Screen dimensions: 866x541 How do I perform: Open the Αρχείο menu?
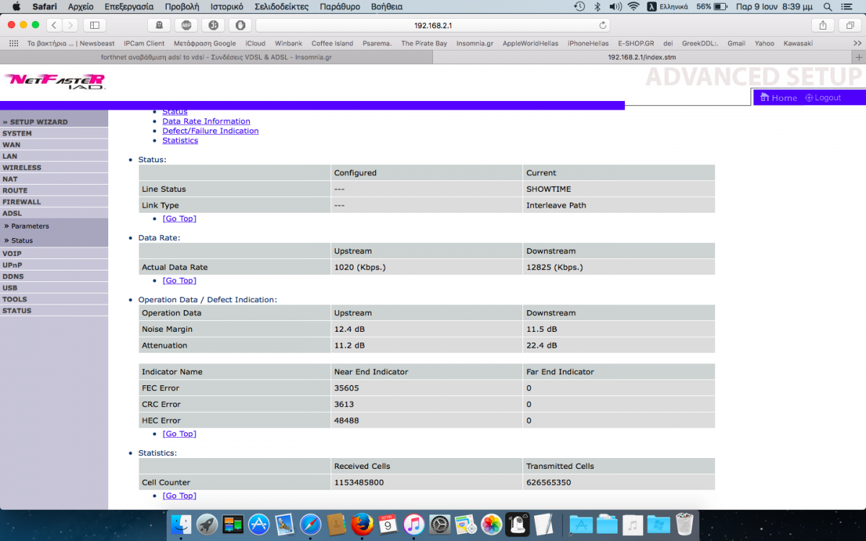[x=81, y=6]
